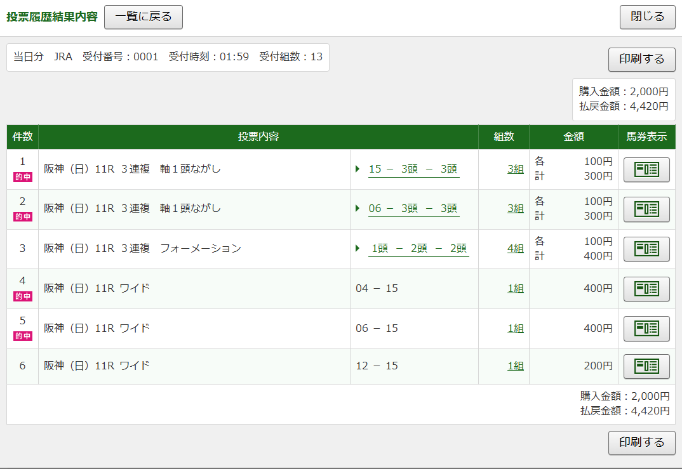Viewport: 682px width, 469px height.
Task: Select the 的中 badge in row 2
Action: pyautogui.click(x=23, y=216)
